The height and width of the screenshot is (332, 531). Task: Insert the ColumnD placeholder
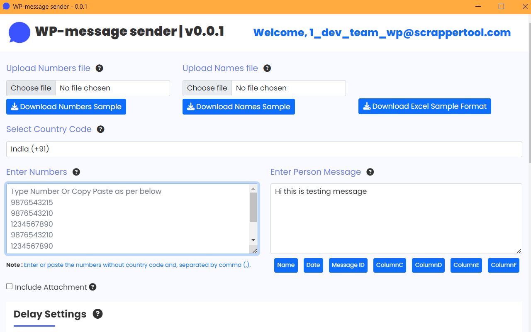tap(429, 265)
